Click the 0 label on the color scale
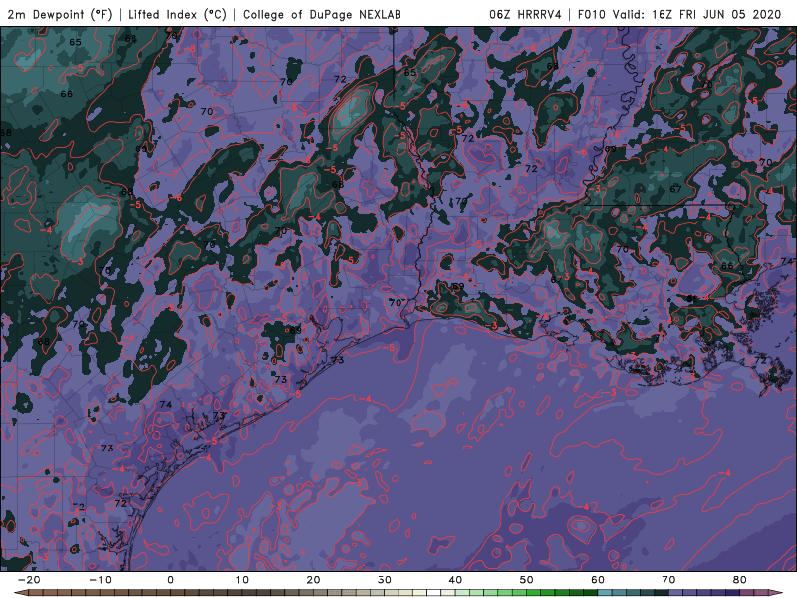This screenshot has height=598, width=797. pos(170,580)
